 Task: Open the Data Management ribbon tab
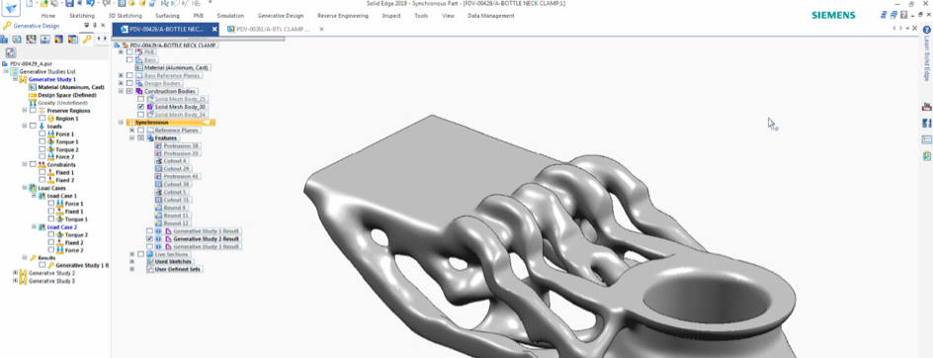pyautogui.click(x=491, y=16)
